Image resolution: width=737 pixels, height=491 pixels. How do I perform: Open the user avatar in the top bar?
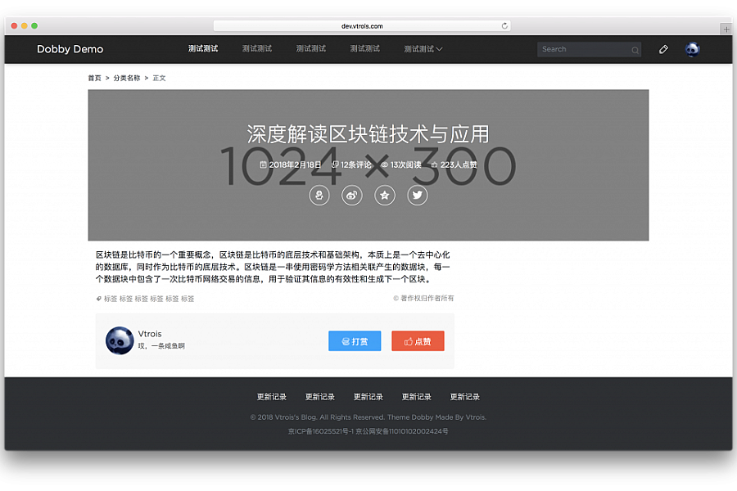[692, 49]
